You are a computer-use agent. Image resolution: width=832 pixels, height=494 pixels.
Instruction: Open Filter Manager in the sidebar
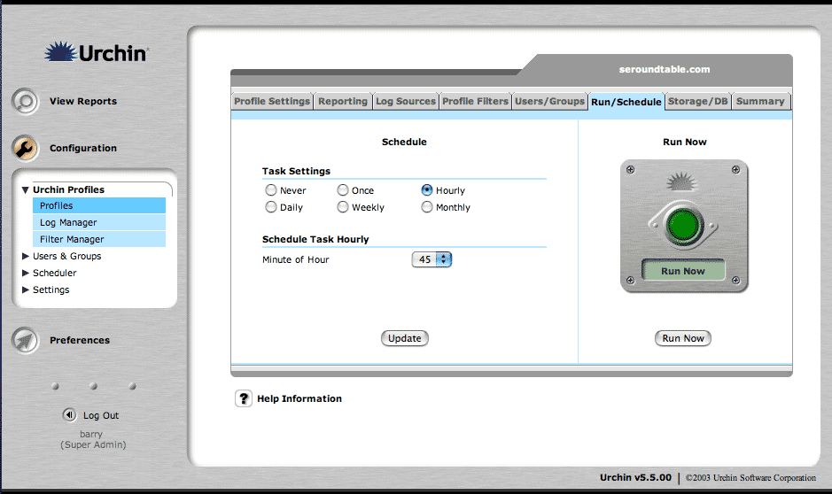pos(99,239)
